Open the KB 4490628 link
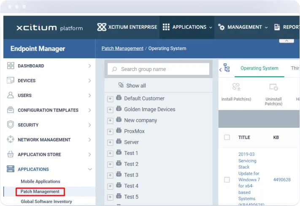 click(x=282, y=179)
